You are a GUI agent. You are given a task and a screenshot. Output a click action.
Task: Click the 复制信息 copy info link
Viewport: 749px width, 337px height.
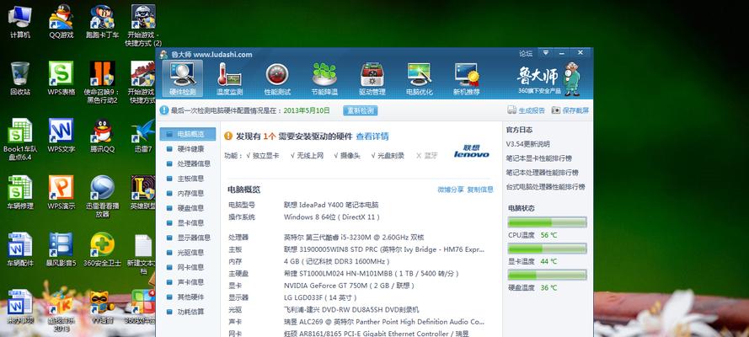pos(480,190)
